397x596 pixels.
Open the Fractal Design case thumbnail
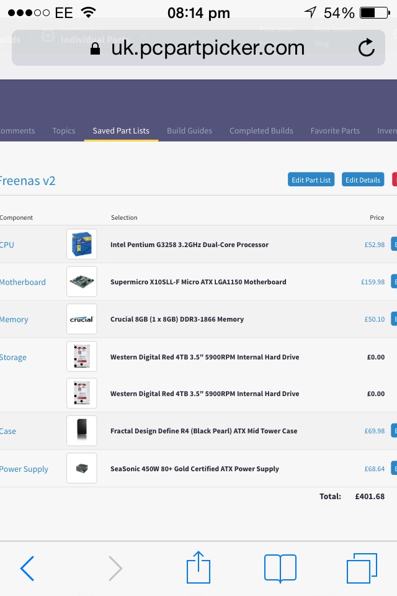point(82,430)
